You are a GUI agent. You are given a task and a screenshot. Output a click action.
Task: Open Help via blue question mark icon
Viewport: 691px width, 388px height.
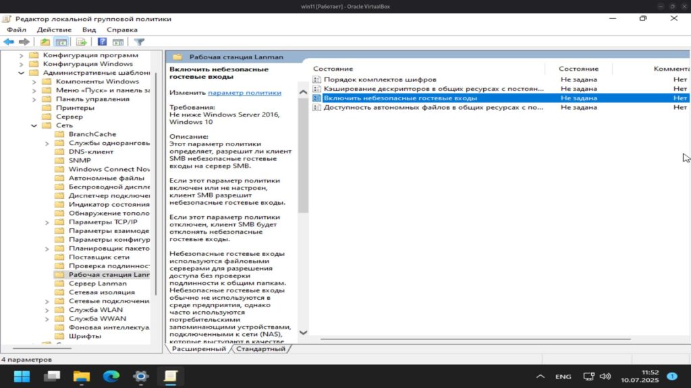[x=103, y=42]
